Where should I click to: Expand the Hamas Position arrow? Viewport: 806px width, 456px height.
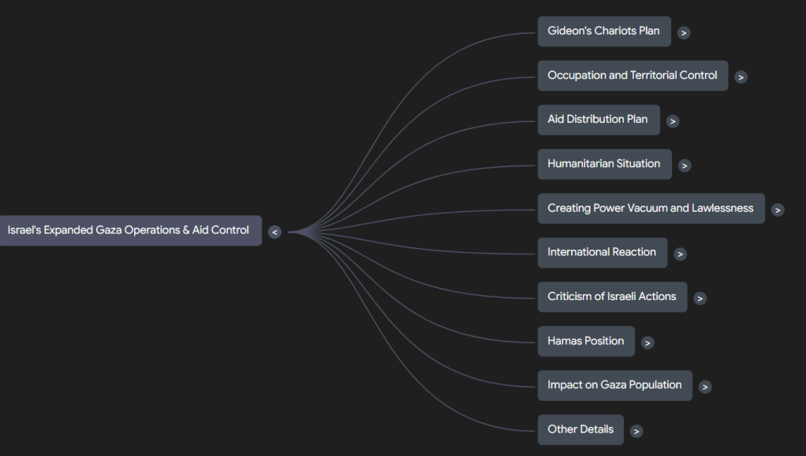click(x=647, y=343)
